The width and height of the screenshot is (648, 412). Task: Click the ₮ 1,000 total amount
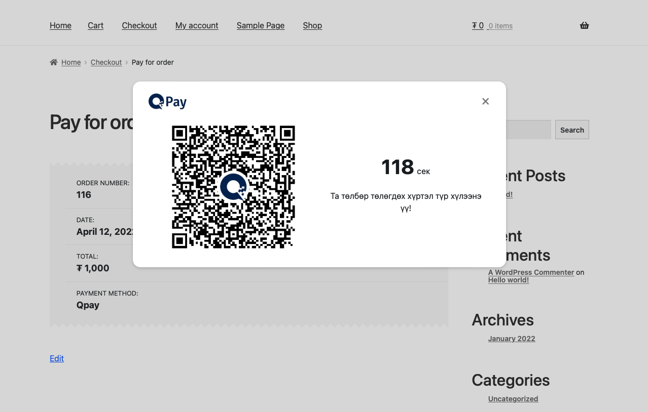click(93, 268)
